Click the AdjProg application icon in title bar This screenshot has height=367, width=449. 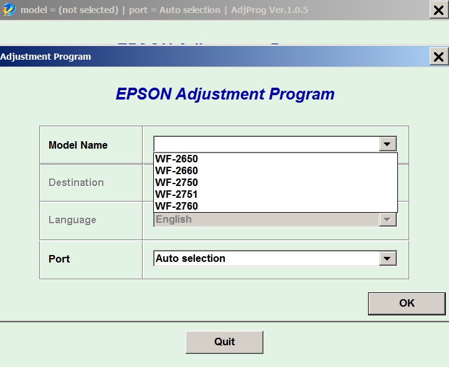(9, 10)
